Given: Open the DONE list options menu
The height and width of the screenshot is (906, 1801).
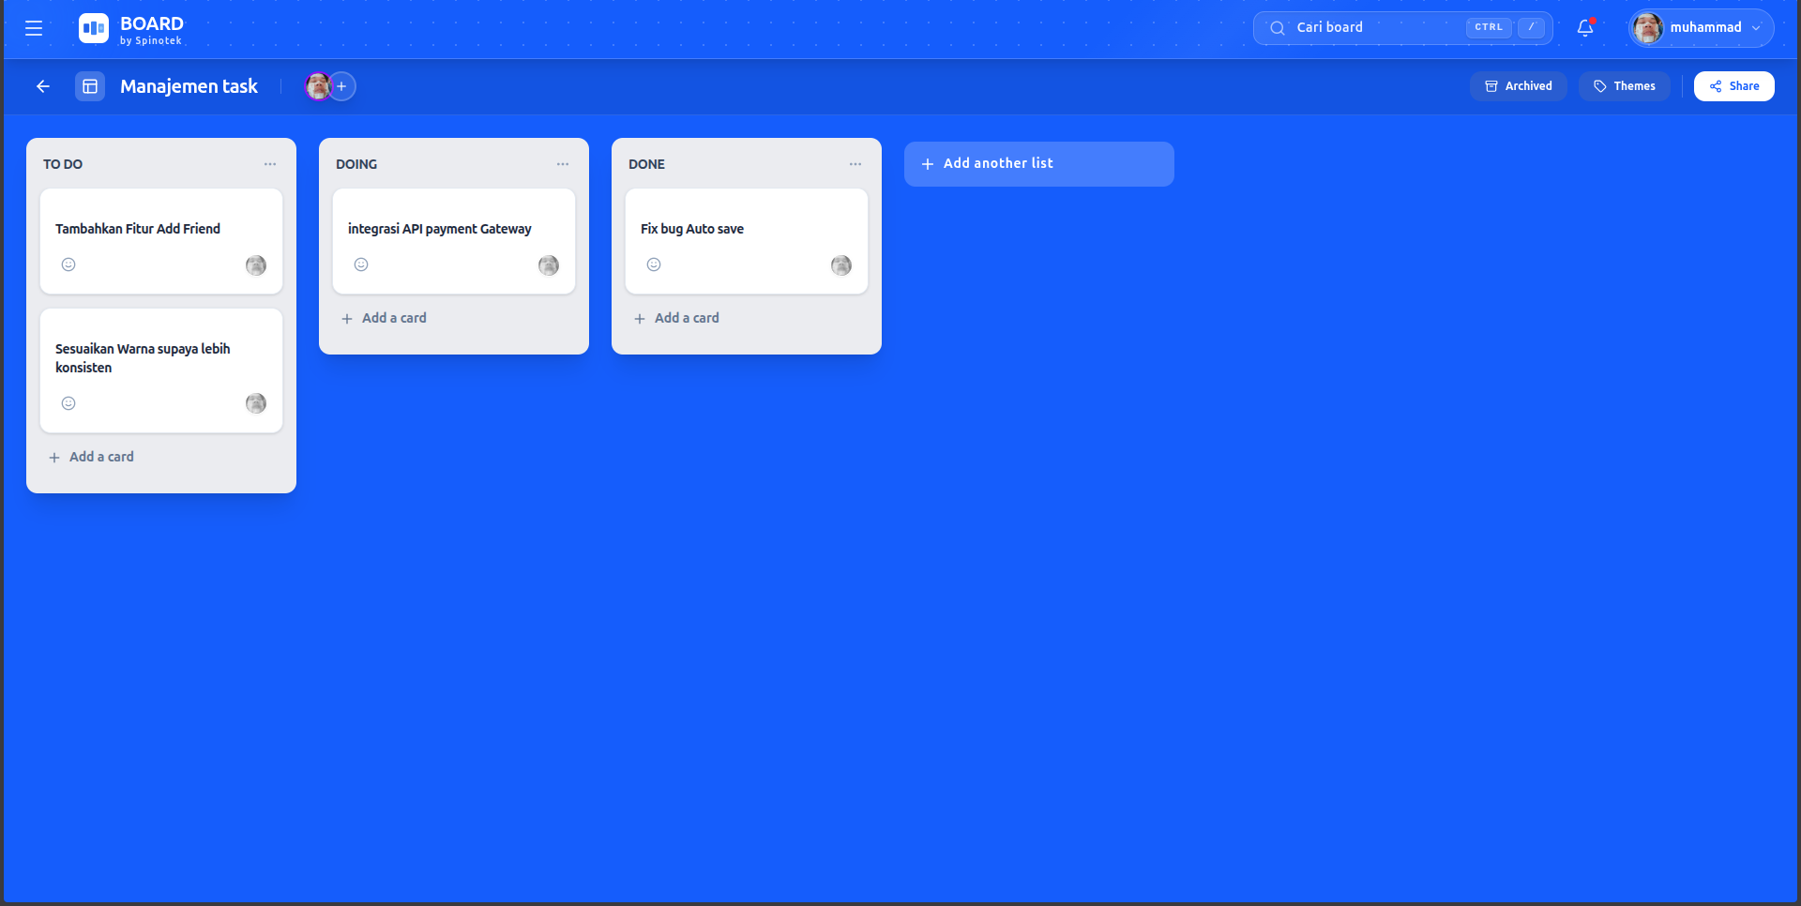Looking at the screenshot, I should click(855, 164).
